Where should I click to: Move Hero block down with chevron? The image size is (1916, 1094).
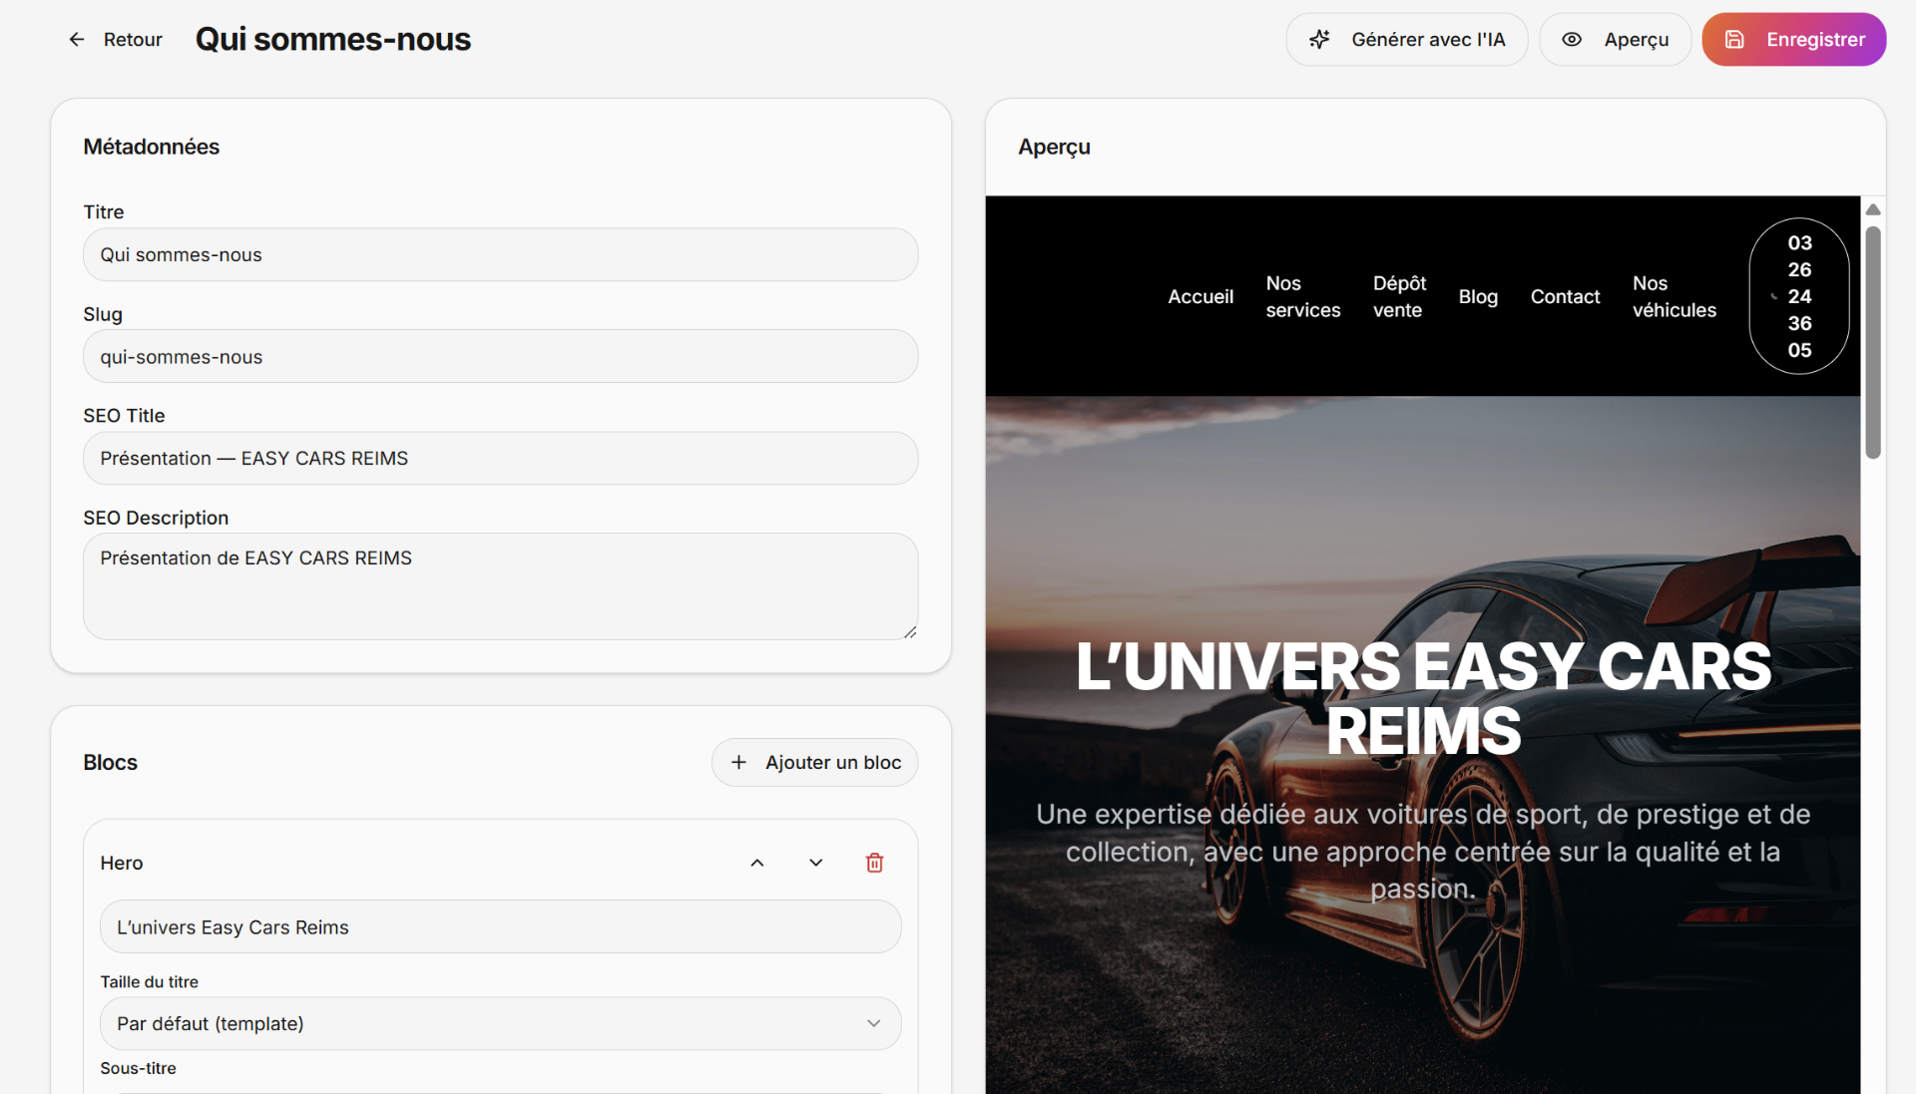click(816, 863)
